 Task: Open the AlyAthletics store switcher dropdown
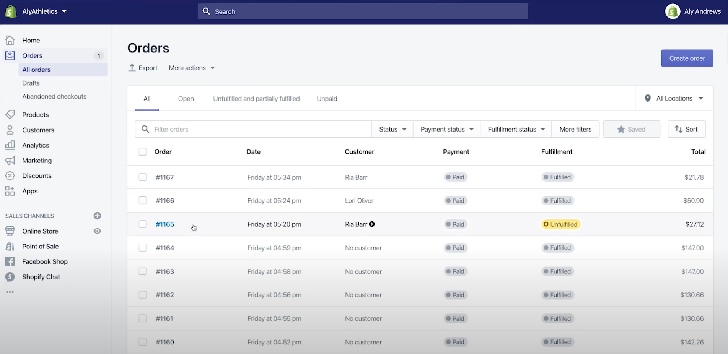(44, 11)
